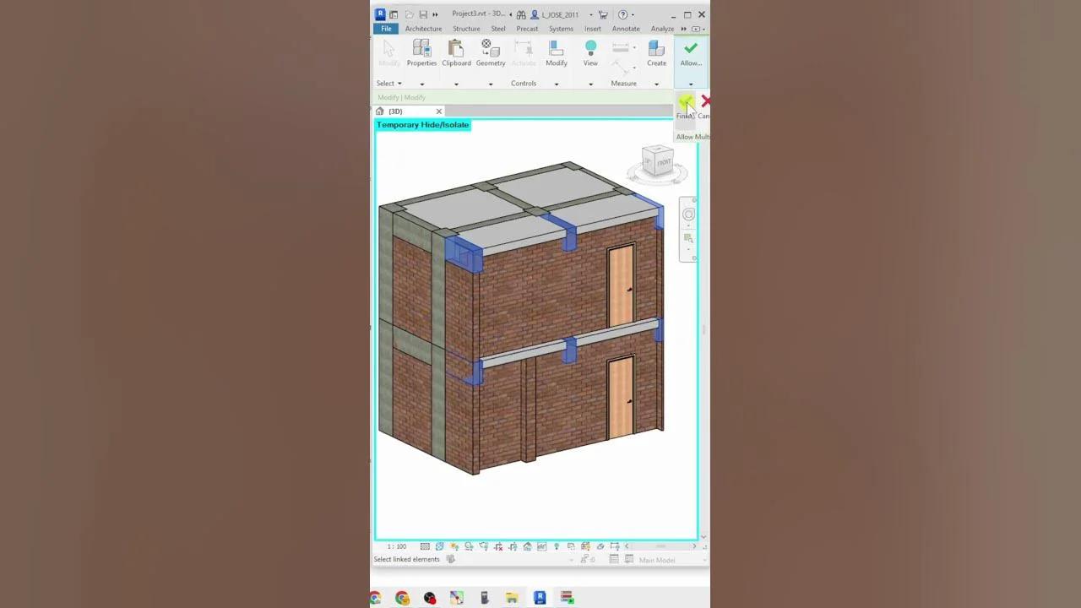
Task: Click the search binoculars icon in title bar
Action: pos(521,14)
